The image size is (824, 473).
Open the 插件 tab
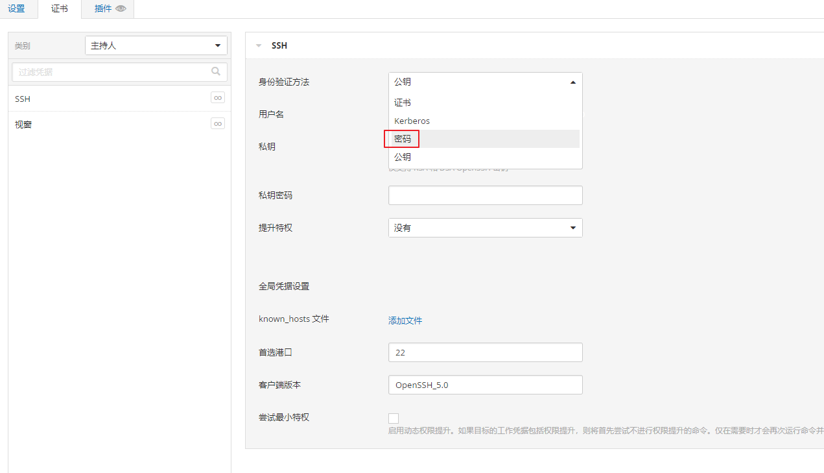tap(103, 9)
